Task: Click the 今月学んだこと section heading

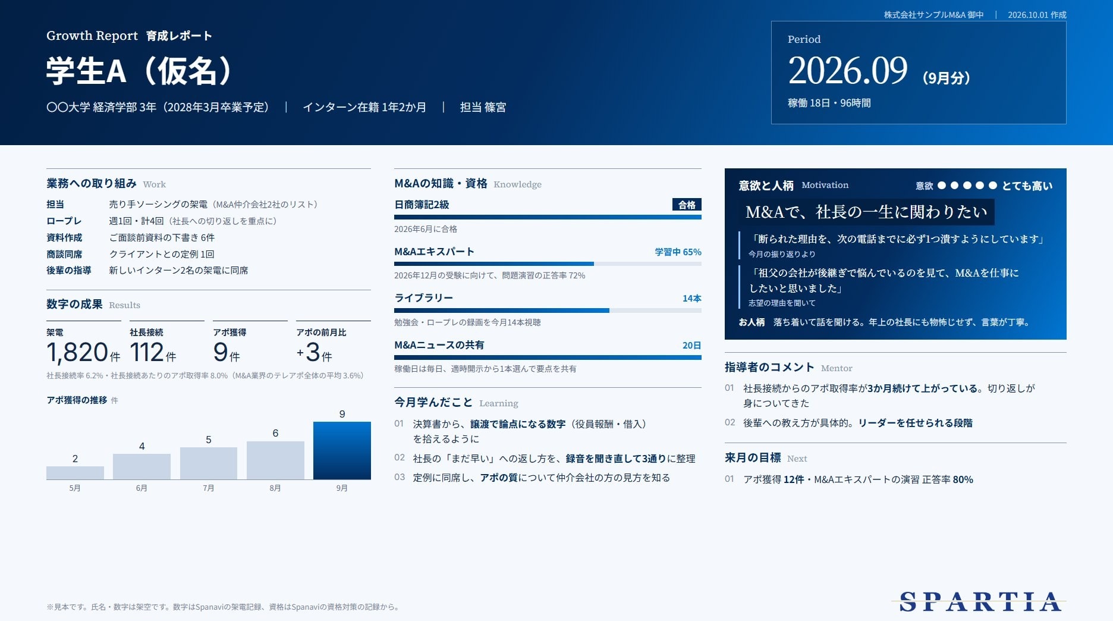Action: click(x=433, y=402)
